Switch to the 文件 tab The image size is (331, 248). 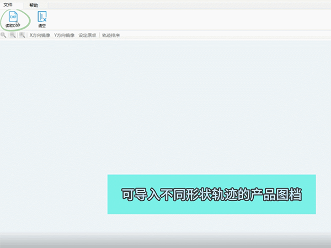point(8,4)
